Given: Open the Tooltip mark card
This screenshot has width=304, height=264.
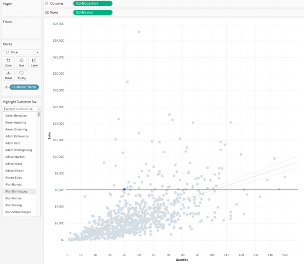Looking at the screenshot, I should (21, 75).
